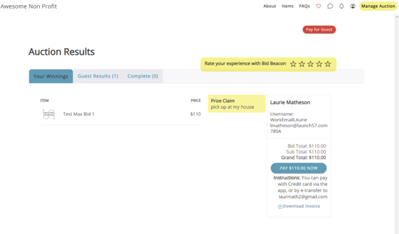399x234 pixels.
Task: Click the Prize Claim note
Action: point(237,104)
